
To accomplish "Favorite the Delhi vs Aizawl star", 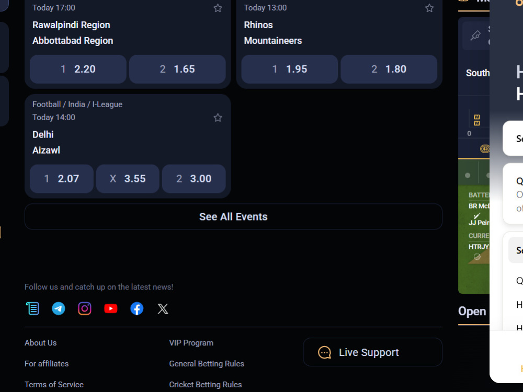I will tap(218, 118).
